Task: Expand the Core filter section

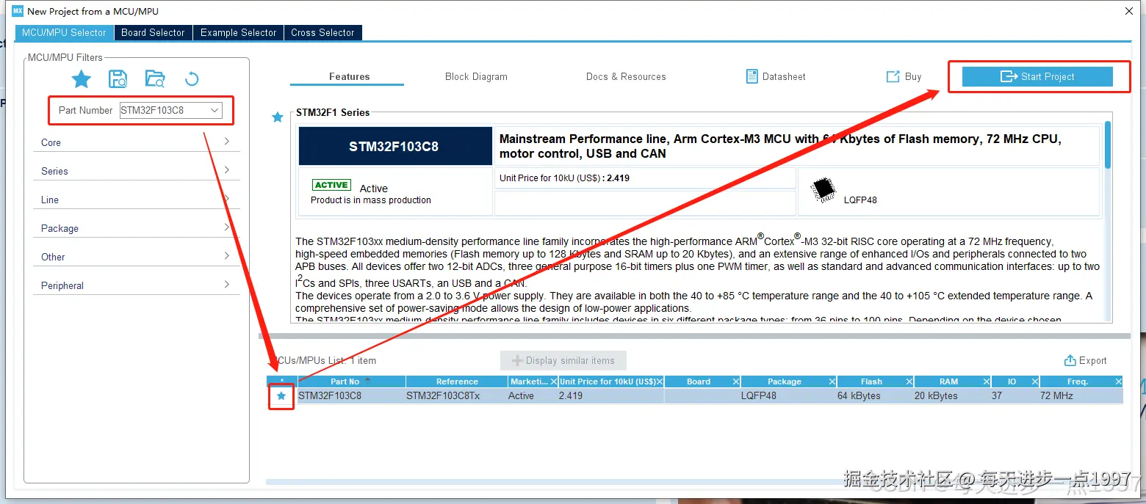Action: (137, 142)
